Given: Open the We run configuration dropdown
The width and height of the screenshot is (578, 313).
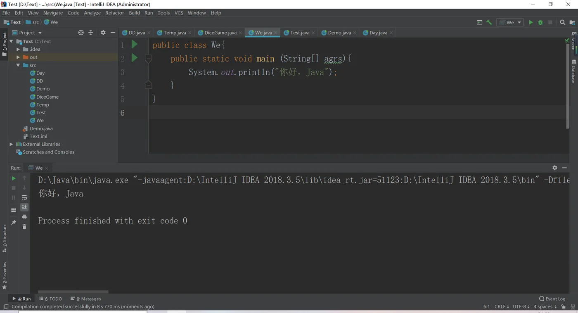Looking at the screenshot, I should click(510, 22).
